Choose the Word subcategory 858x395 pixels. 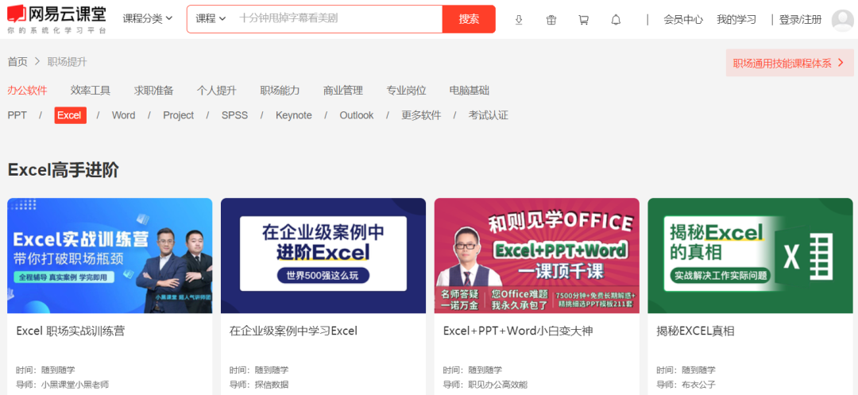pyautogui.click(x=124, y=115)
